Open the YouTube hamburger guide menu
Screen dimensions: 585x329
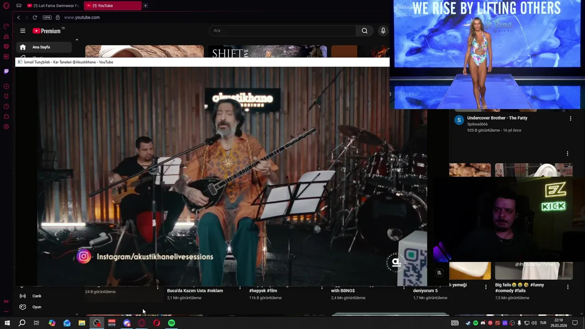click(22, 31)
